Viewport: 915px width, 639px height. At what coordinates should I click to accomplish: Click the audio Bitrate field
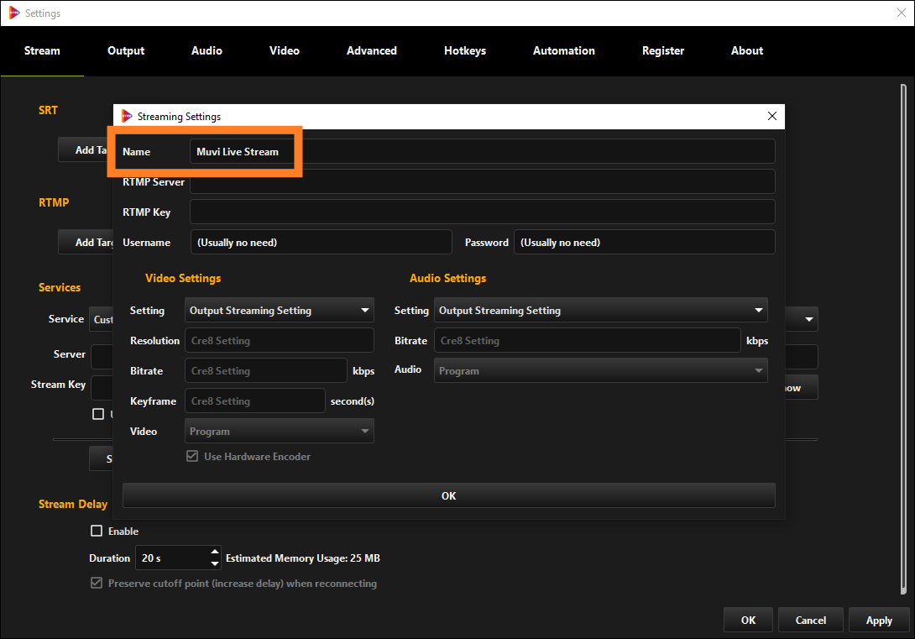pos(587,341)
